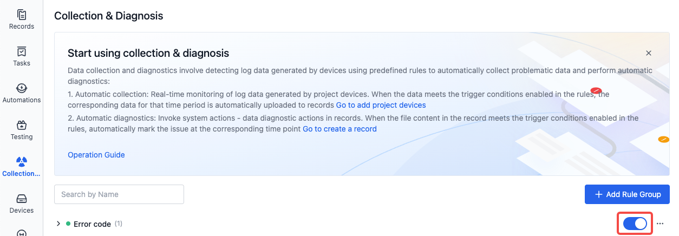Open the Automations sidebar item
This screenshot has width=679, height=236.
click(x=22, y=93)
